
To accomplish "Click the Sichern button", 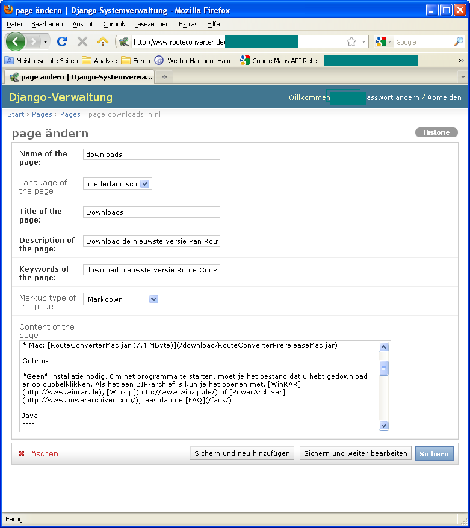I will 434,454.
